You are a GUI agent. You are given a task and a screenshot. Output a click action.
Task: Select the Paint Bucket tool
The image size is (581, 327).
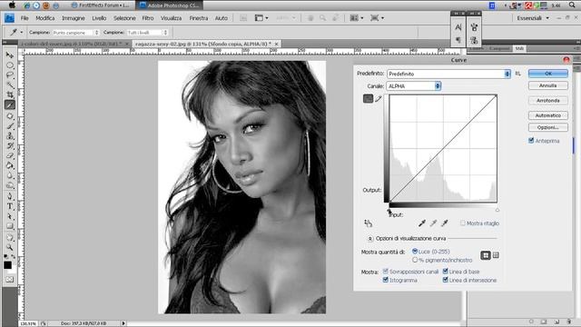10,165
